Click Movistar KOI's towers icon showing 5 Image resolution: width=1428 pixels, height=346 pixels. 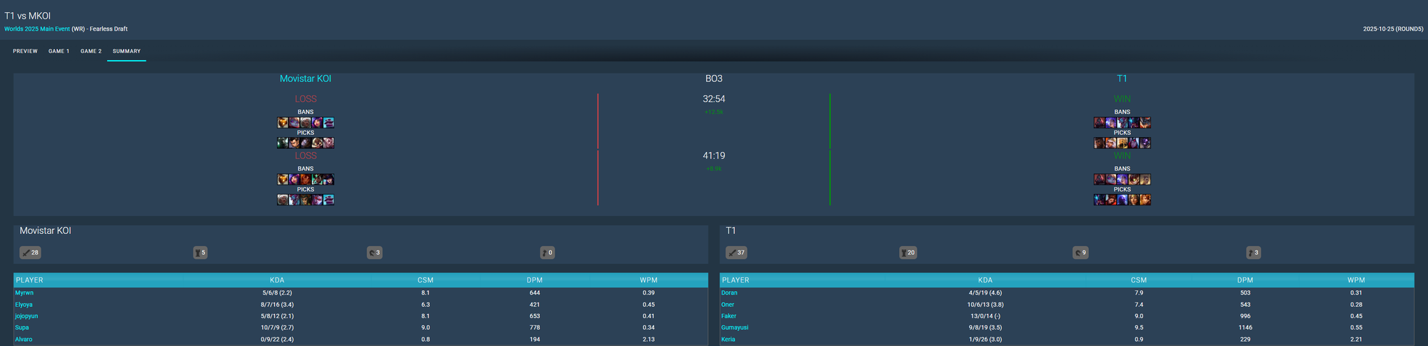point(200,253)
